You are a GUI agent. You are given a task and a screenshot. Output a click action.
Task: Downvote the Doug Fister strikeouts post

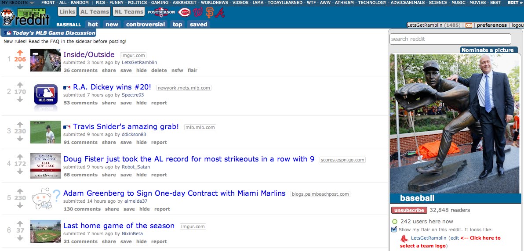(x=20, y=171)
